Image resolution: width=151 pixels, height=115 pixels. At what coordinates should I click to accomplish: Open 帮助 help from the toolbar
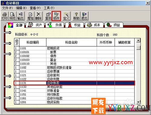[x=76, y=16]
